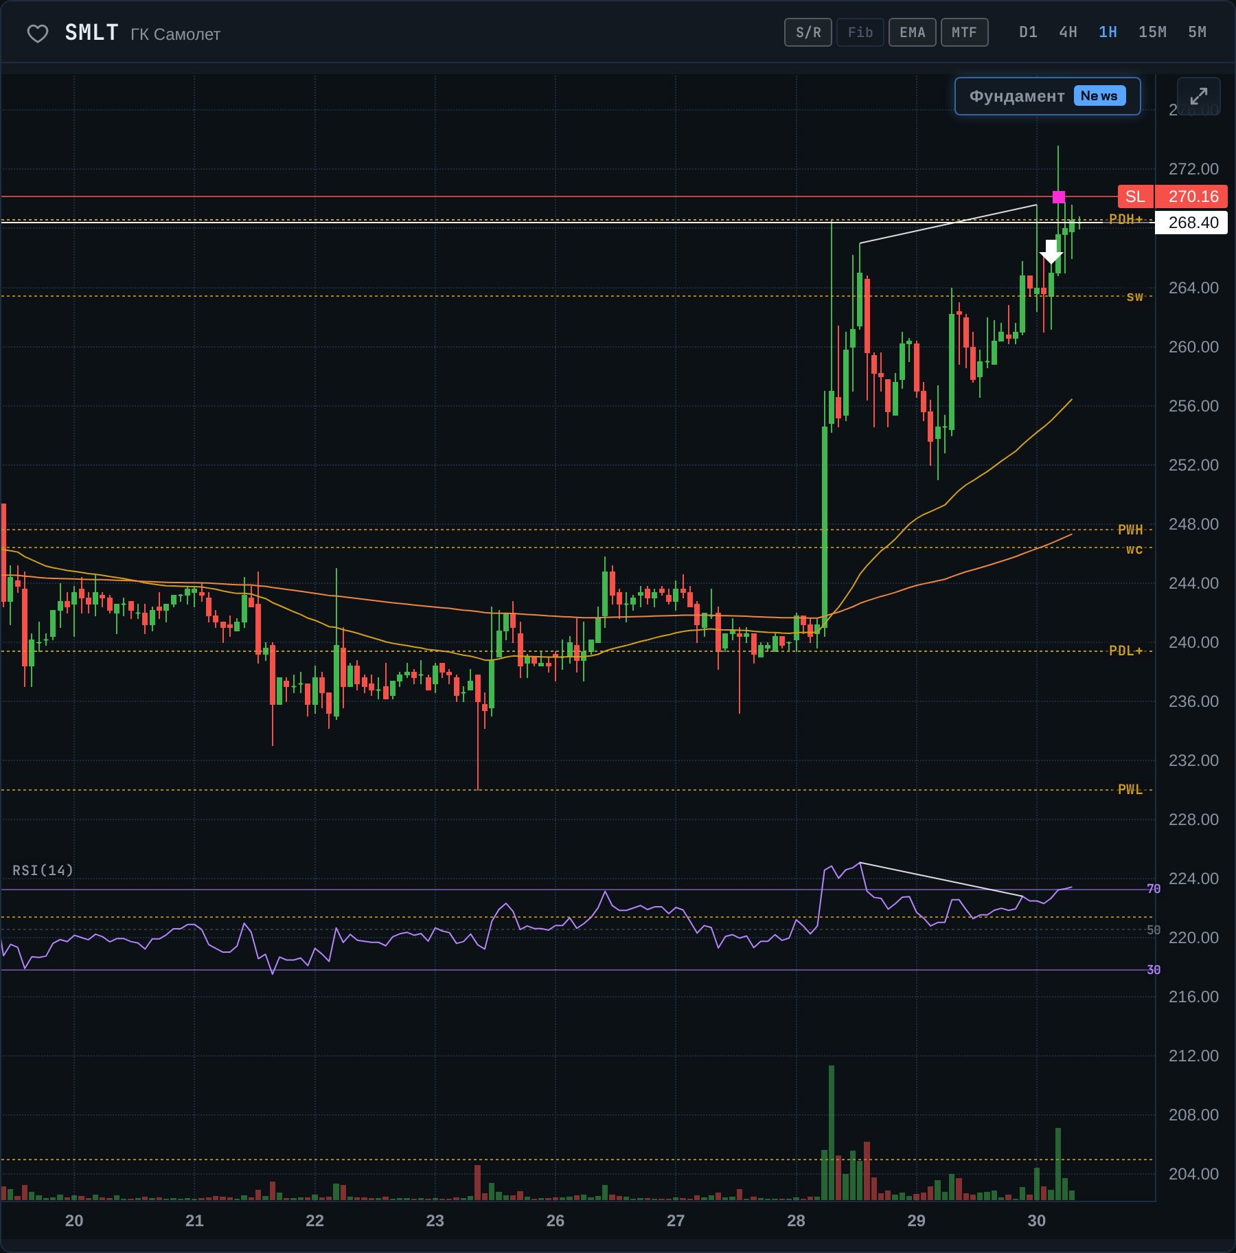Viewport: 1236px width, 1253px height.
Task: Click the 272.00 price axis label
Action: coord(1193,169)
